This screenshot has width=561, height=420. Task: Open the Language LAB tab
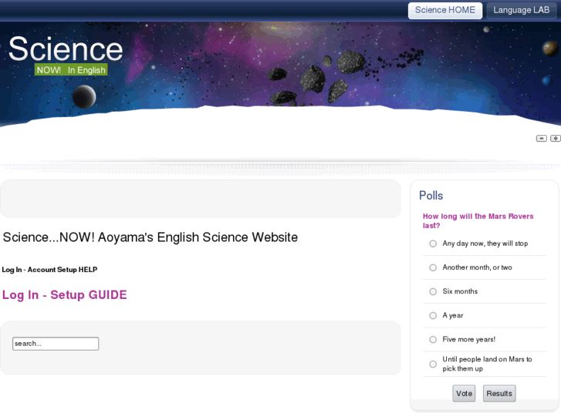522,10
